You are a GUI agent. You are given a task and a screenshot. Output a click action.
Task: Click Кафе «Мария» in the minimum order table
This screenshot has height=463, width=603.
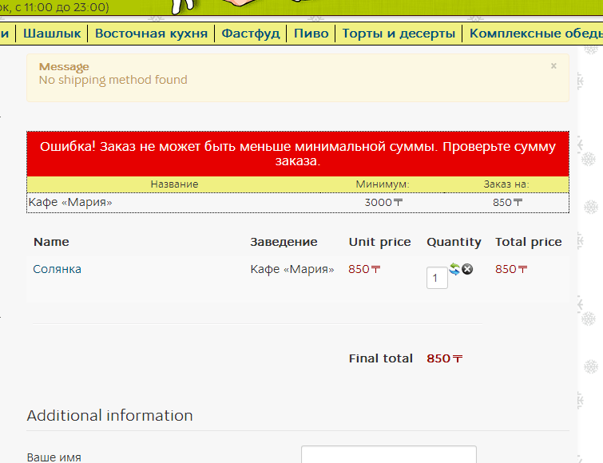pyautogui.click(x=70, y=202)
